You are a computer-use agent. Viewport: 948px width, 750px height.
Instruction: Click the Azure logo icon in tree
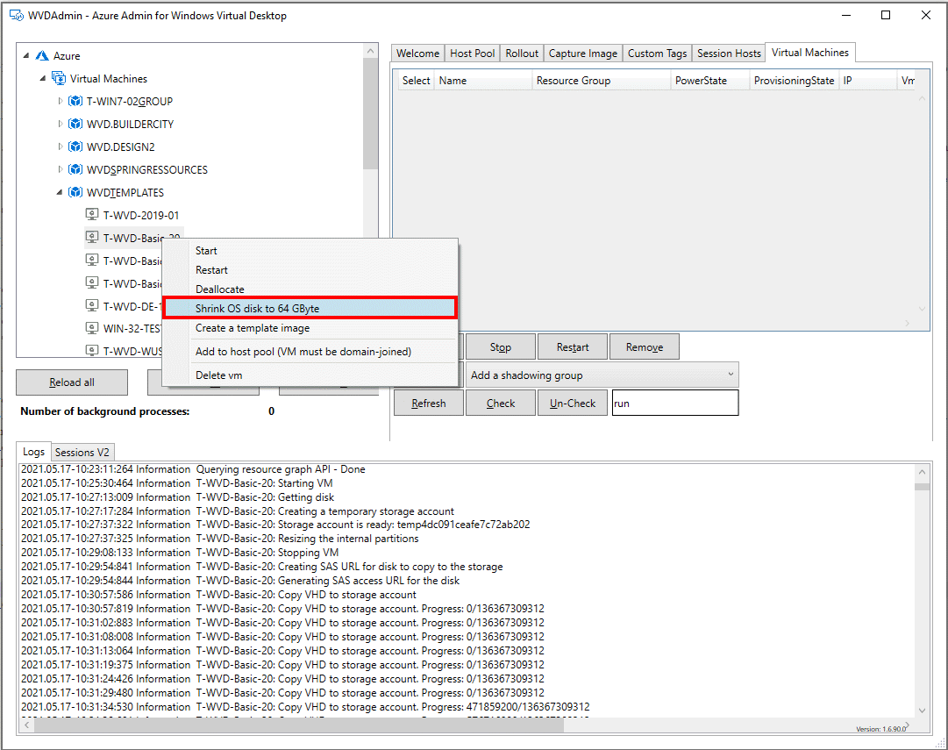(x=42, y=55)
